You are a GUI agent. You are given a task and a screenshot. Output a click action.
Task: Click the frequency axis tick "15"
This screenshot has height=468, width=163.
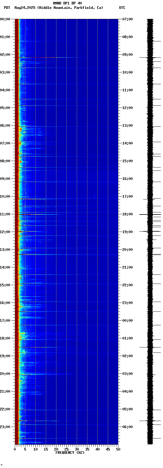point(46,449)
